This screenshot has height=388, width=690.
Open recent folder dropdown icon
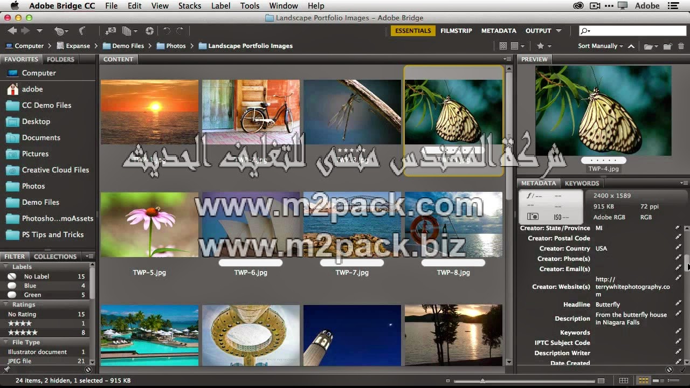pos(651,46)
